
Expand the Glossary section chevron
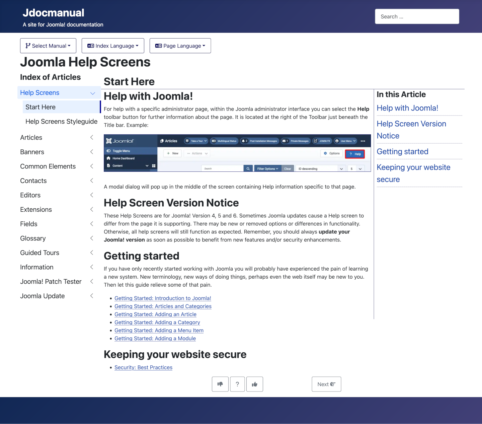click(92, 238)
